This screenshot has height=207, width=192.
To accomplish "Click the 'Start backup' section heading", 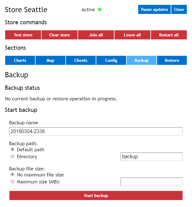I will coord(21,110).
